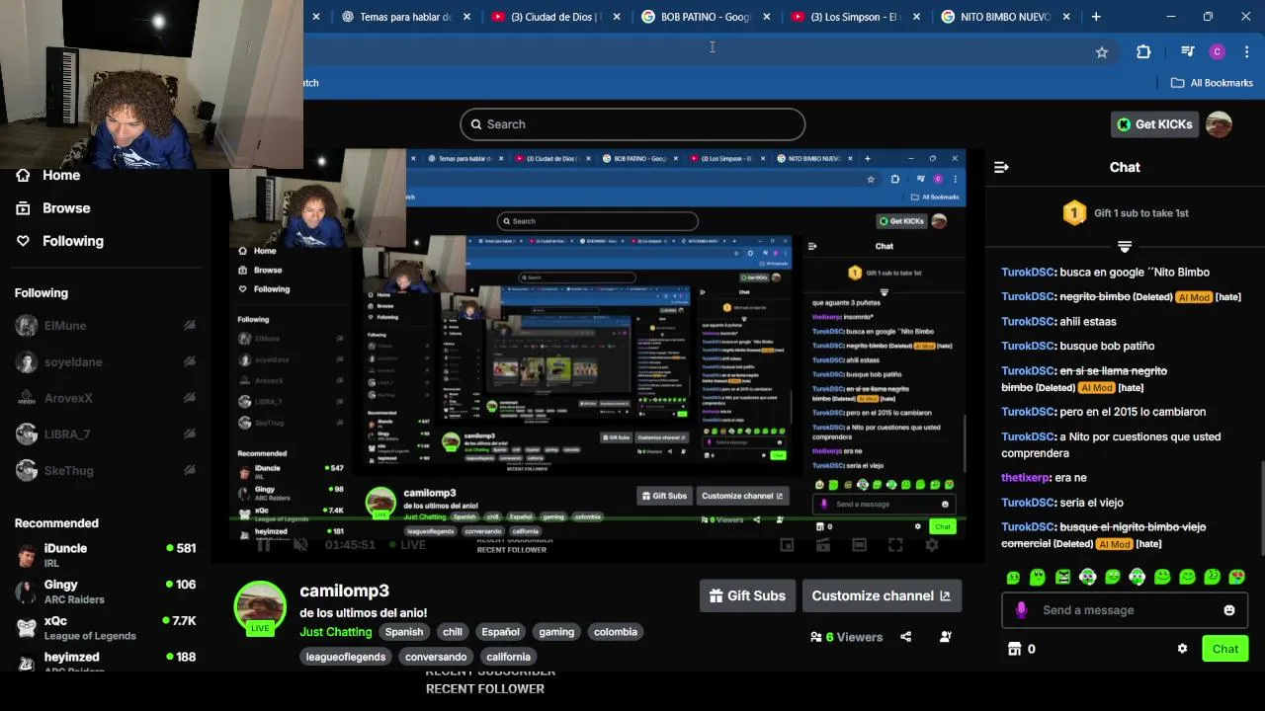Screen dimensions: 1265x711
Task: Open a new browser tab
Action: pos(1096,17)
